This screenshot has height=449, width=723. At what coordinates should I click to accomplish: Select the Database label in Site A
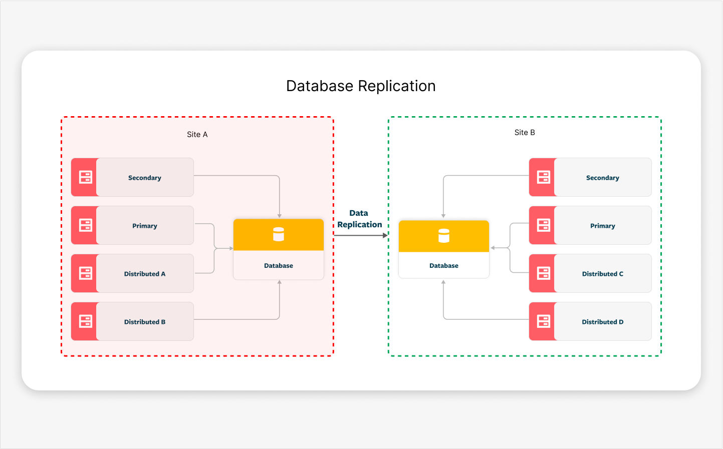coord(279,266)
